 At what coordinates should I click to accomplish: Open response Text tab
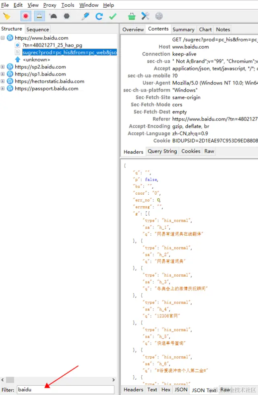pyautogui.click(x=152, y=390)
